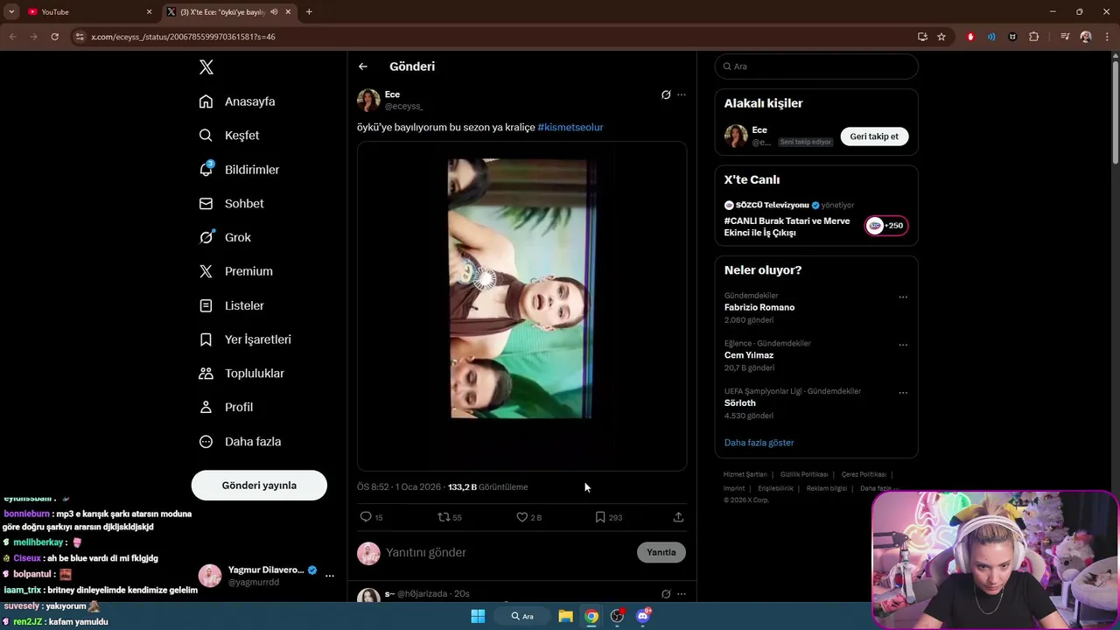Bookmark the post with 293 saves
Screen dimensions: 1120x630
(600, 517)
